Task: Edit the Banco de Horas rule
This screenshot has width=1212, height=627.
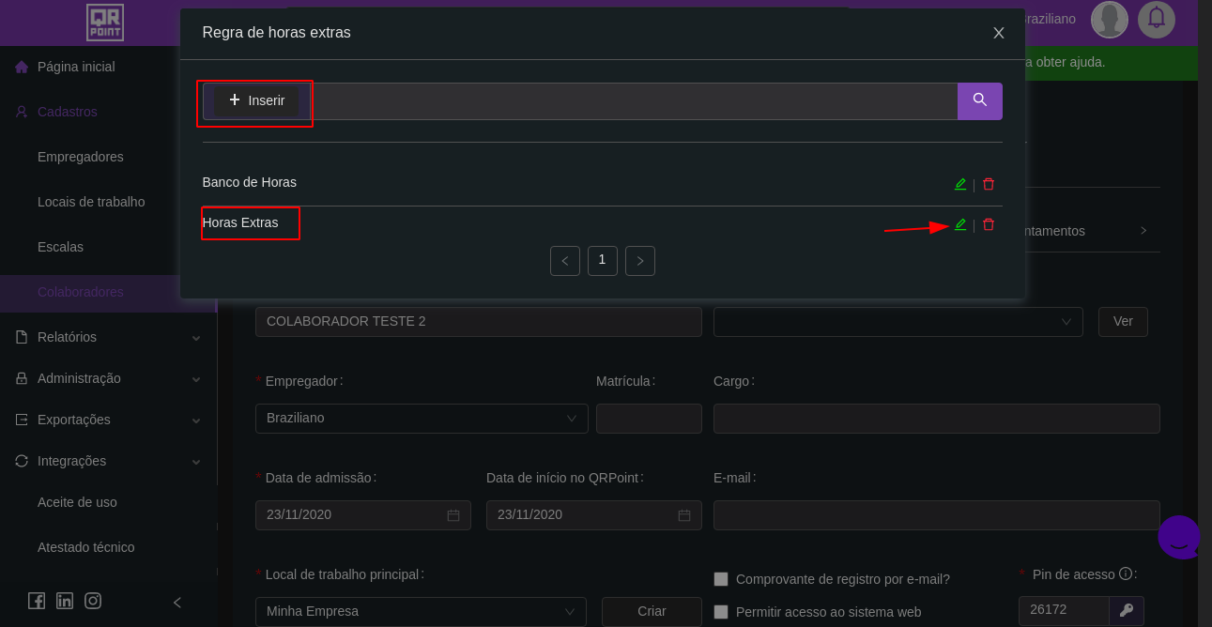Action: 959,184
